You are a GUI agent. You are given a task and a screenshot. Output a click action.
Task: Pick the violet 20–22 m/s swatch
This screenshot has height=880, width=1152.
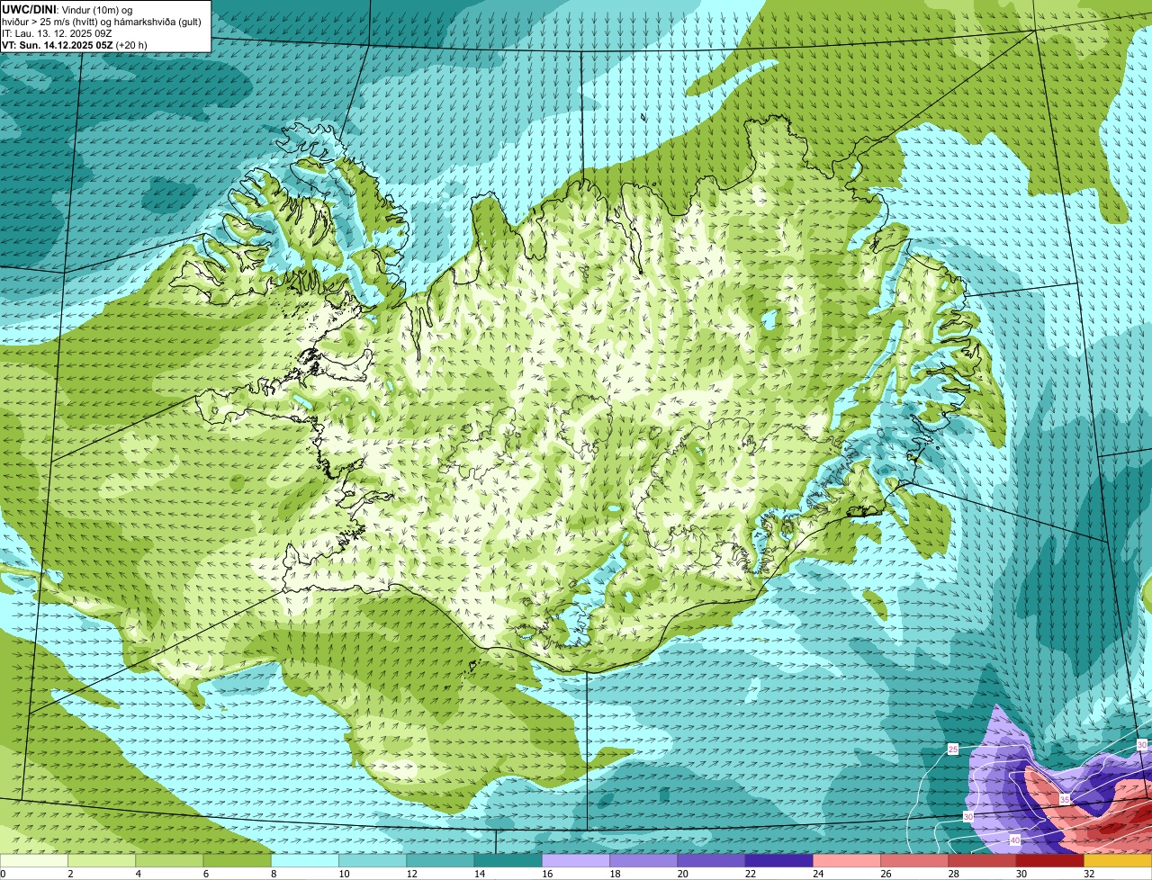(712, 860)
